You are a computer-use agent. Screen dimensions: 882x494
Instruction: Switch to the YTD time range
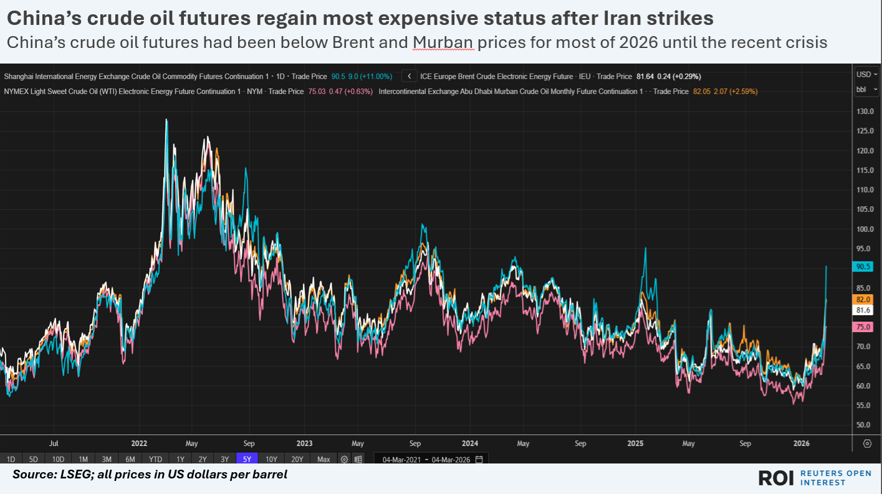tap(155, 460)
